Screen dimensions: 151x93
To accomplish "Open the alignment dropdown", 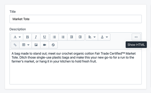I will (92, 37).
